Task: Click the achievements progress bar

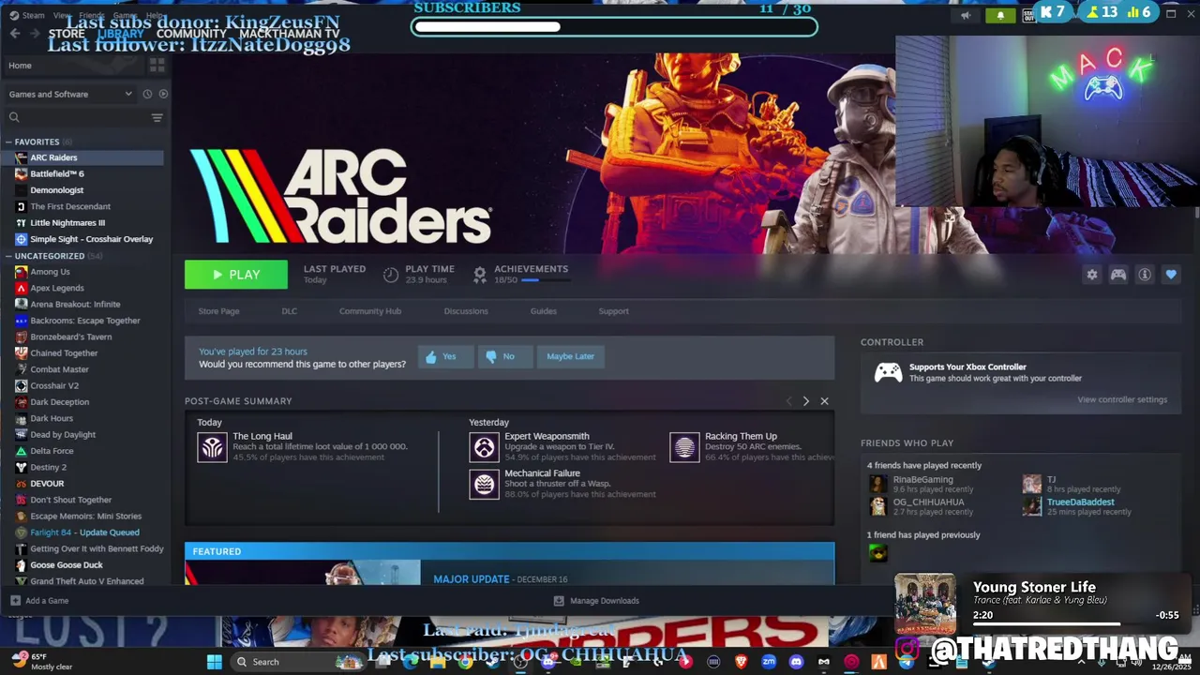Action: (x=545, y=279)
